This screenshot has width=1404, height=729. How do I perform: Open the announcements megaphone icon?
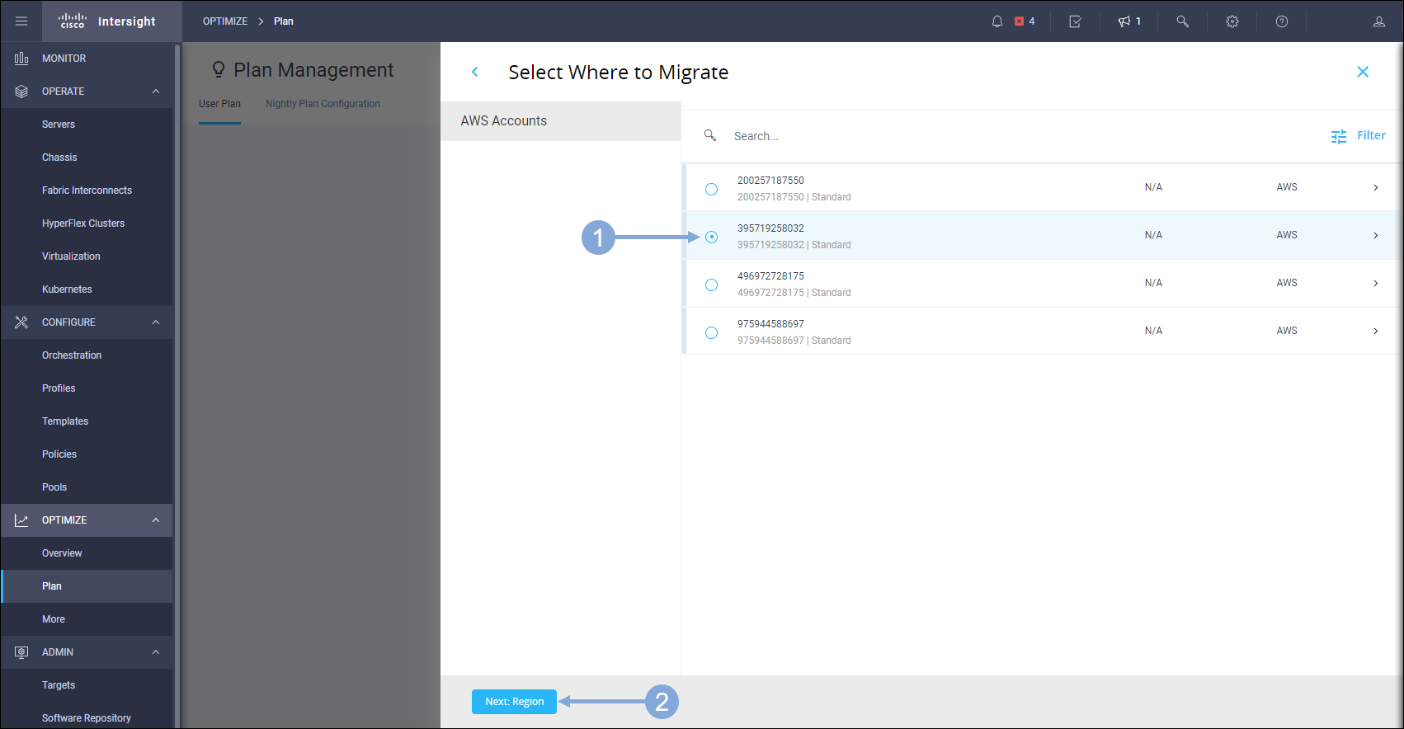point(1124,21)
